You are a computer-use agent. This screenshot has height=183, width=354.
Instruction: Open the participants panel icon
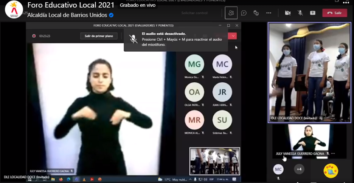pos(231,13)
